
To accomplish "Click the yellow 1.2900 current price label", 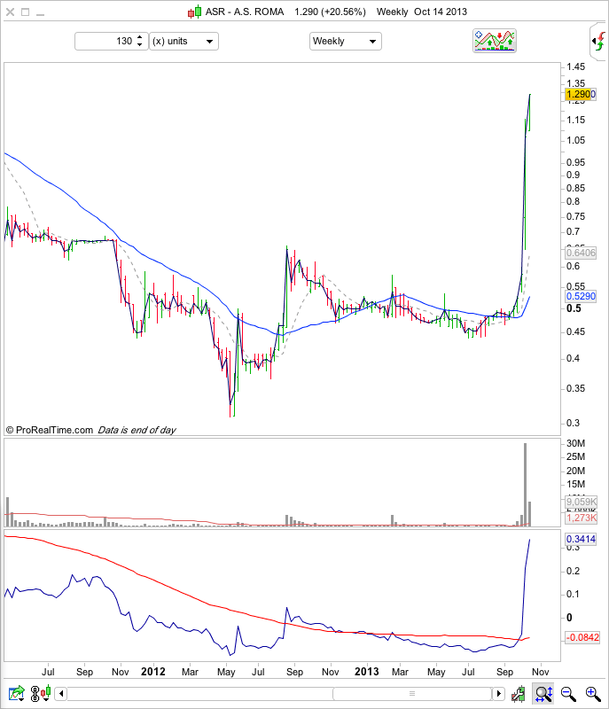I will coord(581,94).
